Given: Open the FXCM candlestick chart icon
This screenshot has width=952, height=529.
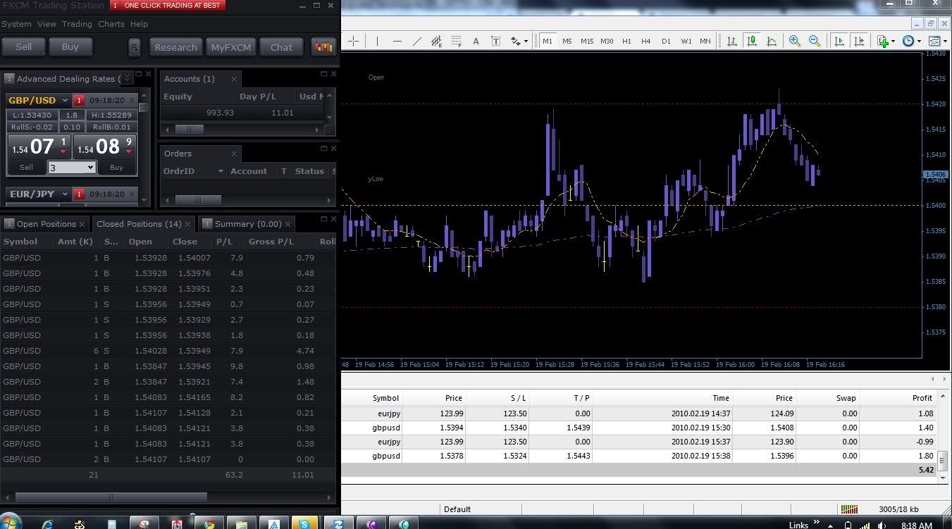Looking at the screenshot, I should pyautogui.click(x=323, y=47).
